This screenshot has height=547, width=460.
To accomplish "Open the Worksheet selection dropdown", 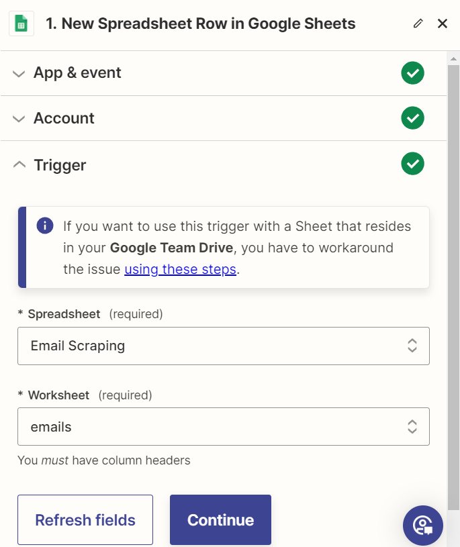I will tap(412, 426).
